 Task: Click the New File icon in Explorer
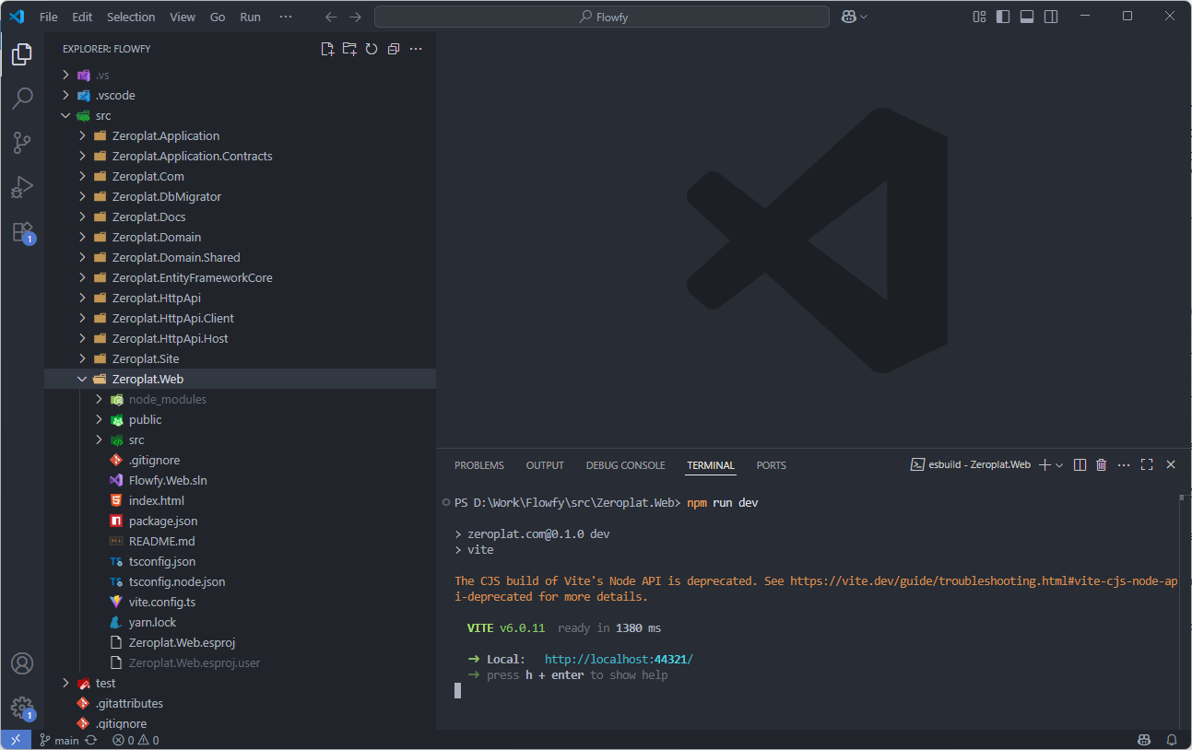click(327, 49)
